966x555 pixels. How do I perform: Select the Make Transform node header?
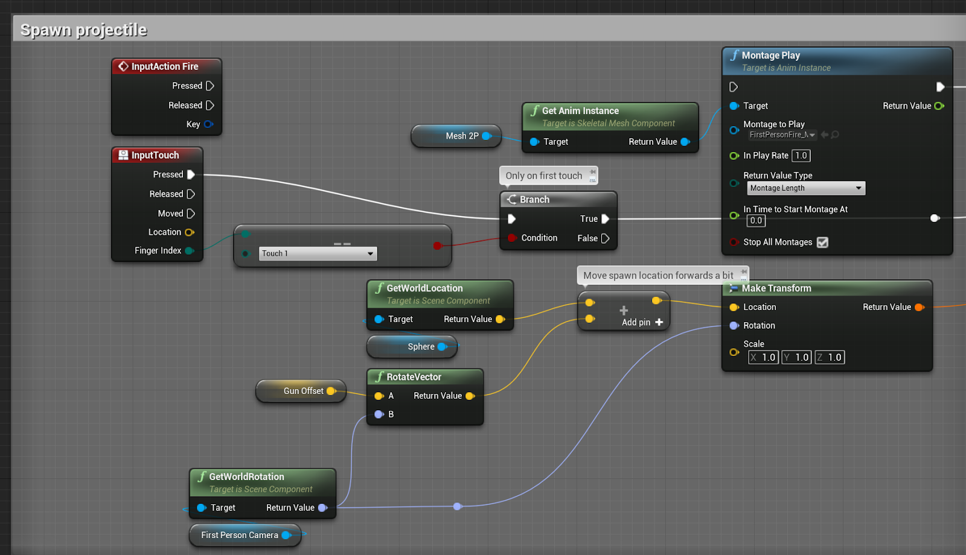click(x=827, y=288)
